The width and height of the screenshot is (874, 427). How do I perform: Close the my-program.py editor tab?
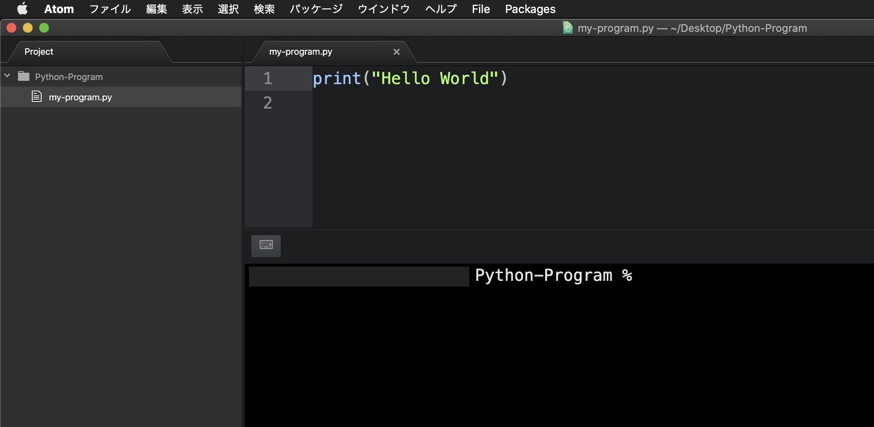point(396,52)
